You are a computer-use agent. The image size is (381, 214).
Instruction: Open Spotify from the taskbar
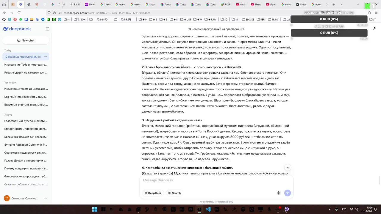coord(243,209)
